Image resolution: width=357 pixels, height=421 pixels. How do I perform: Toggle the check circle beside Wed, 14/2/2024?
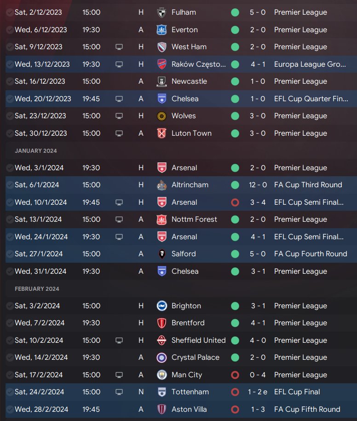pyautogui.click(x=10, y=358)
